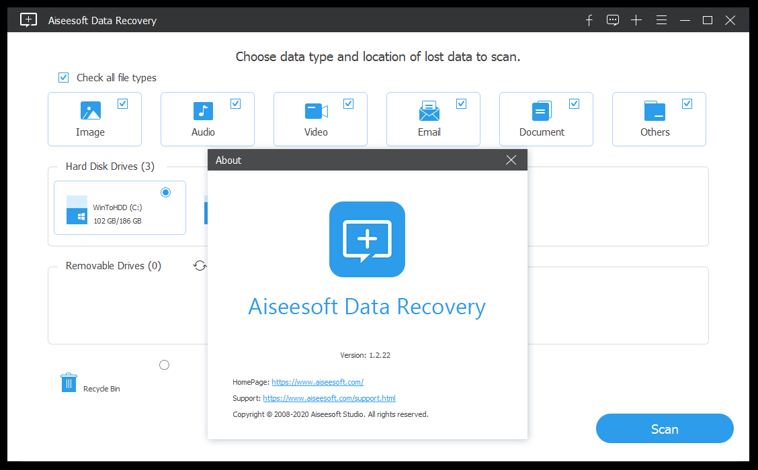Viewport: 758px width, 470px height.
Task: Refresh the Removable Drives list
Action: [200, 266]
